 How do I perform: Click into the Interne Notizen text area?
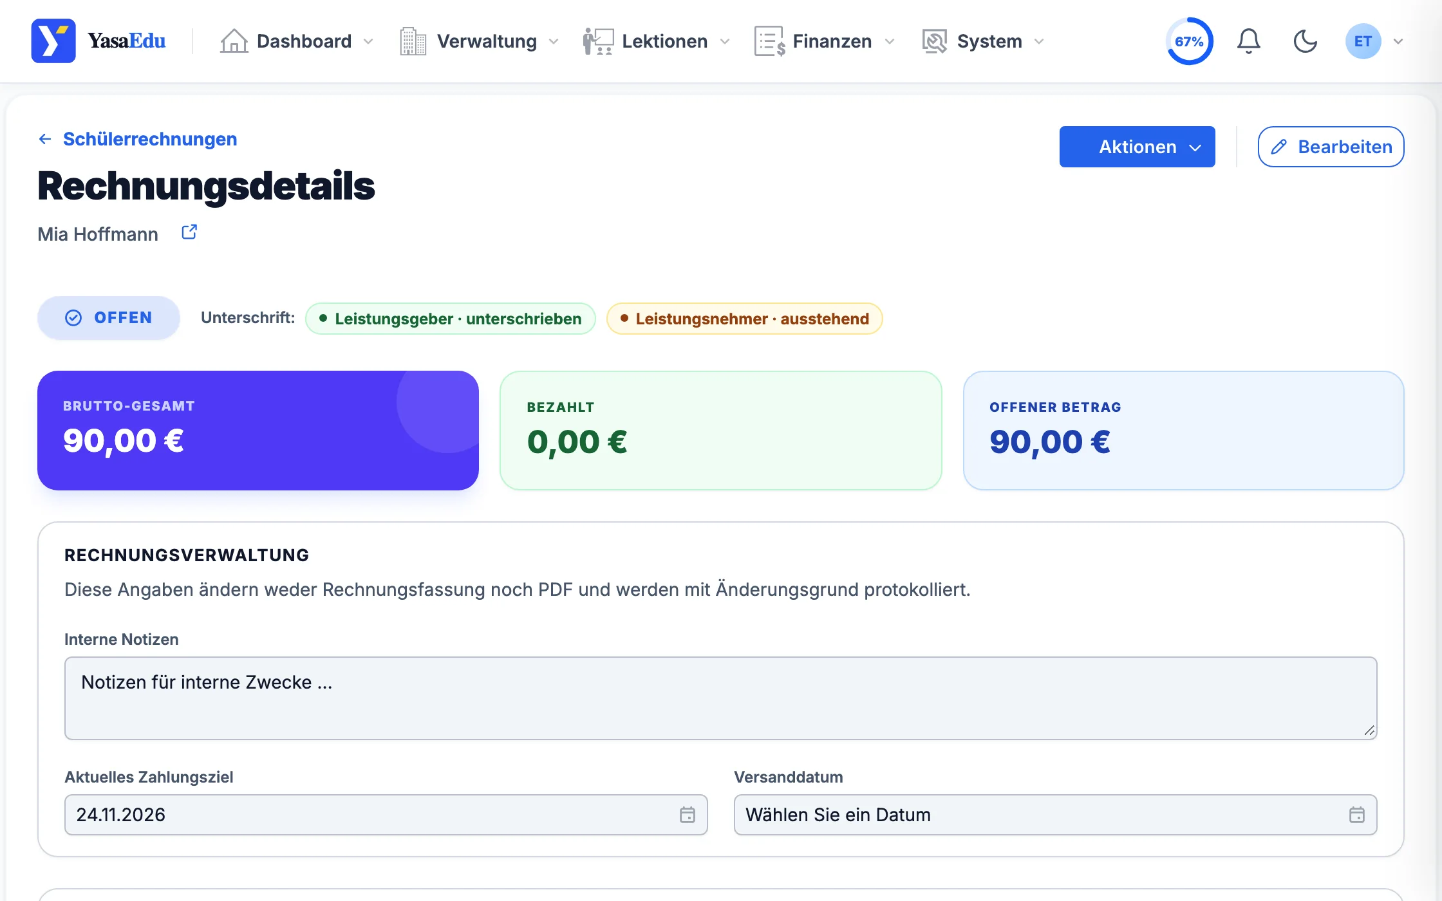(720, 698)
